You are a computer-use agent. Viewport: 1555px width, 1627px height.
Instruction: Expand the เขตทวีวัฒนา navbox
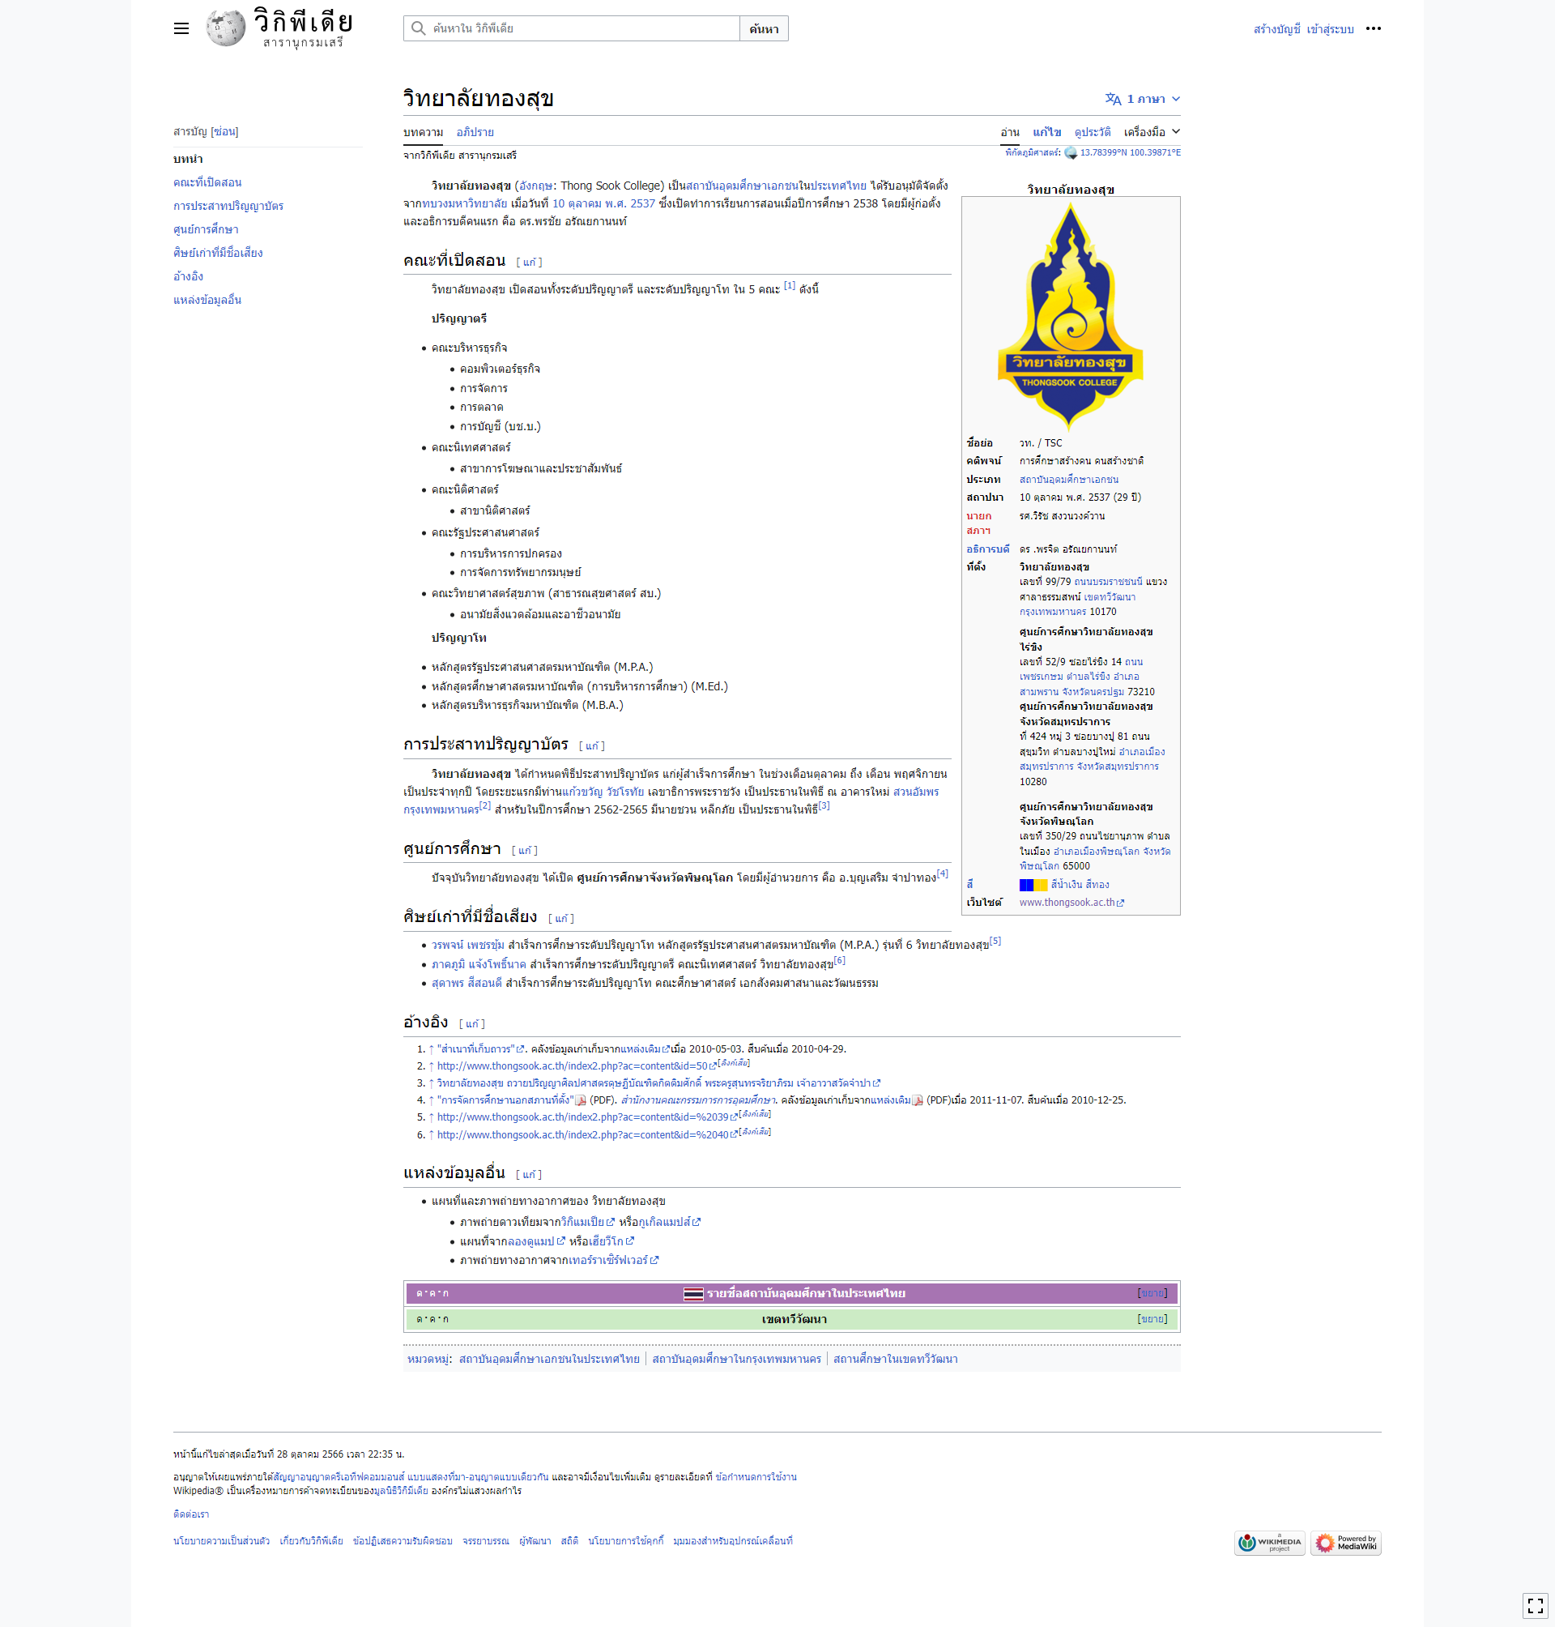pyautogui.click(x=1152, y=1318)
